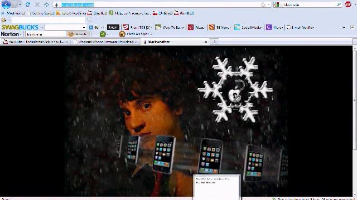Click the Swagbucks logo
The image size is (357, 200).
[x=20, y=27]
